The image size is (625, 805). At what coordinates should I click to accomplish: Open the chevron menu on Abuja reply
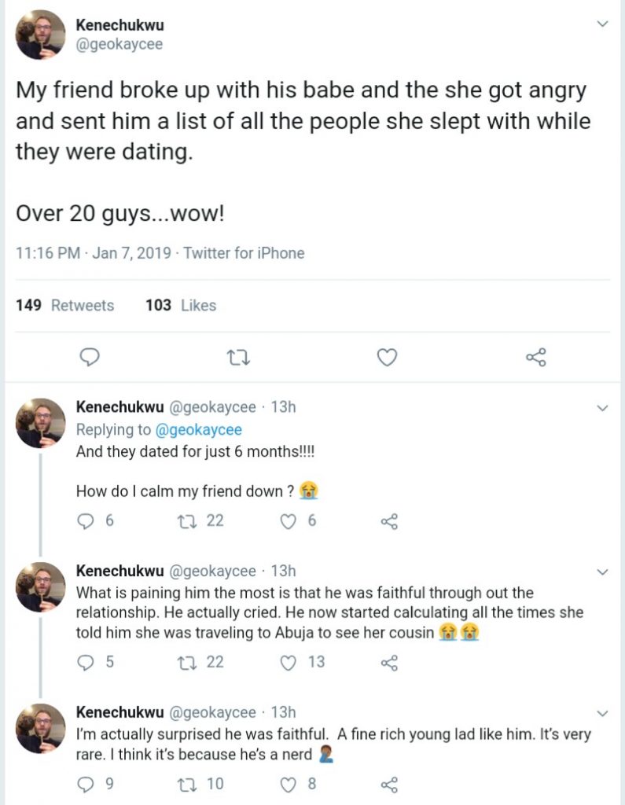[x=602, y=572]
